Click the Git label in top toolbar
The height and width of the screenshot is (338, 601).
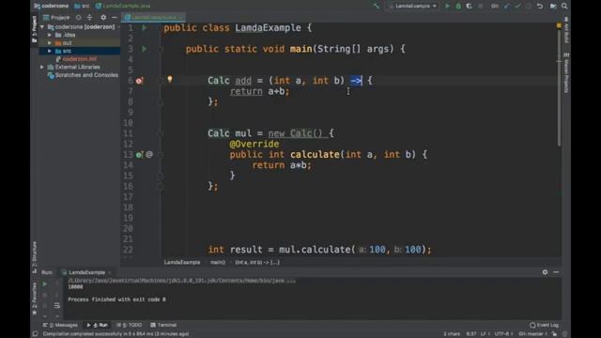pos(495,6)
